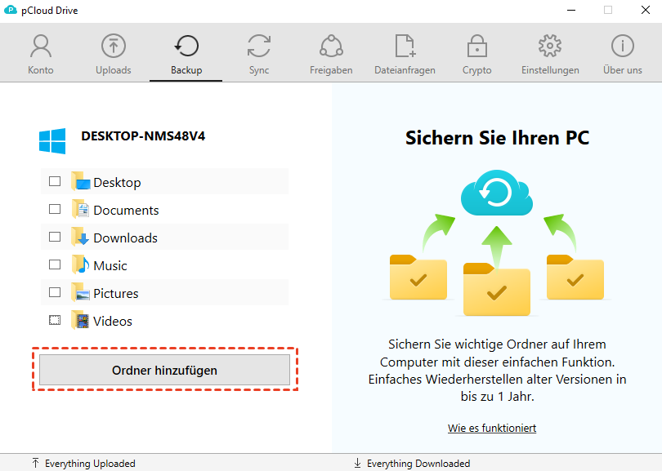Open the Wie es funktioniert link
662x471 pixels.
coord(492,428)
